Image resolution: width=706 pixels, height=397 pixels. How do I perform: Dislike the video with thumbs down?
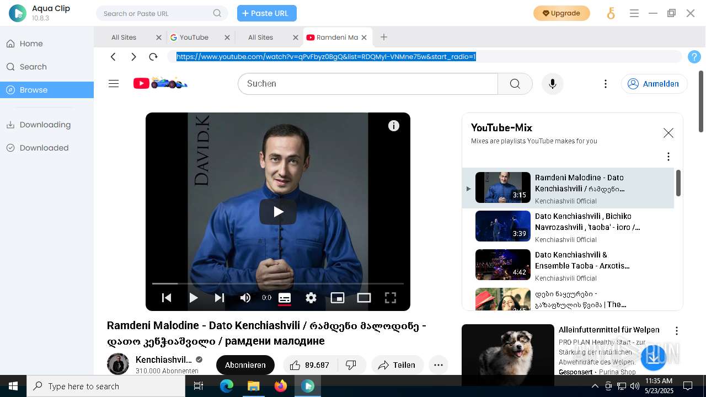351,365
